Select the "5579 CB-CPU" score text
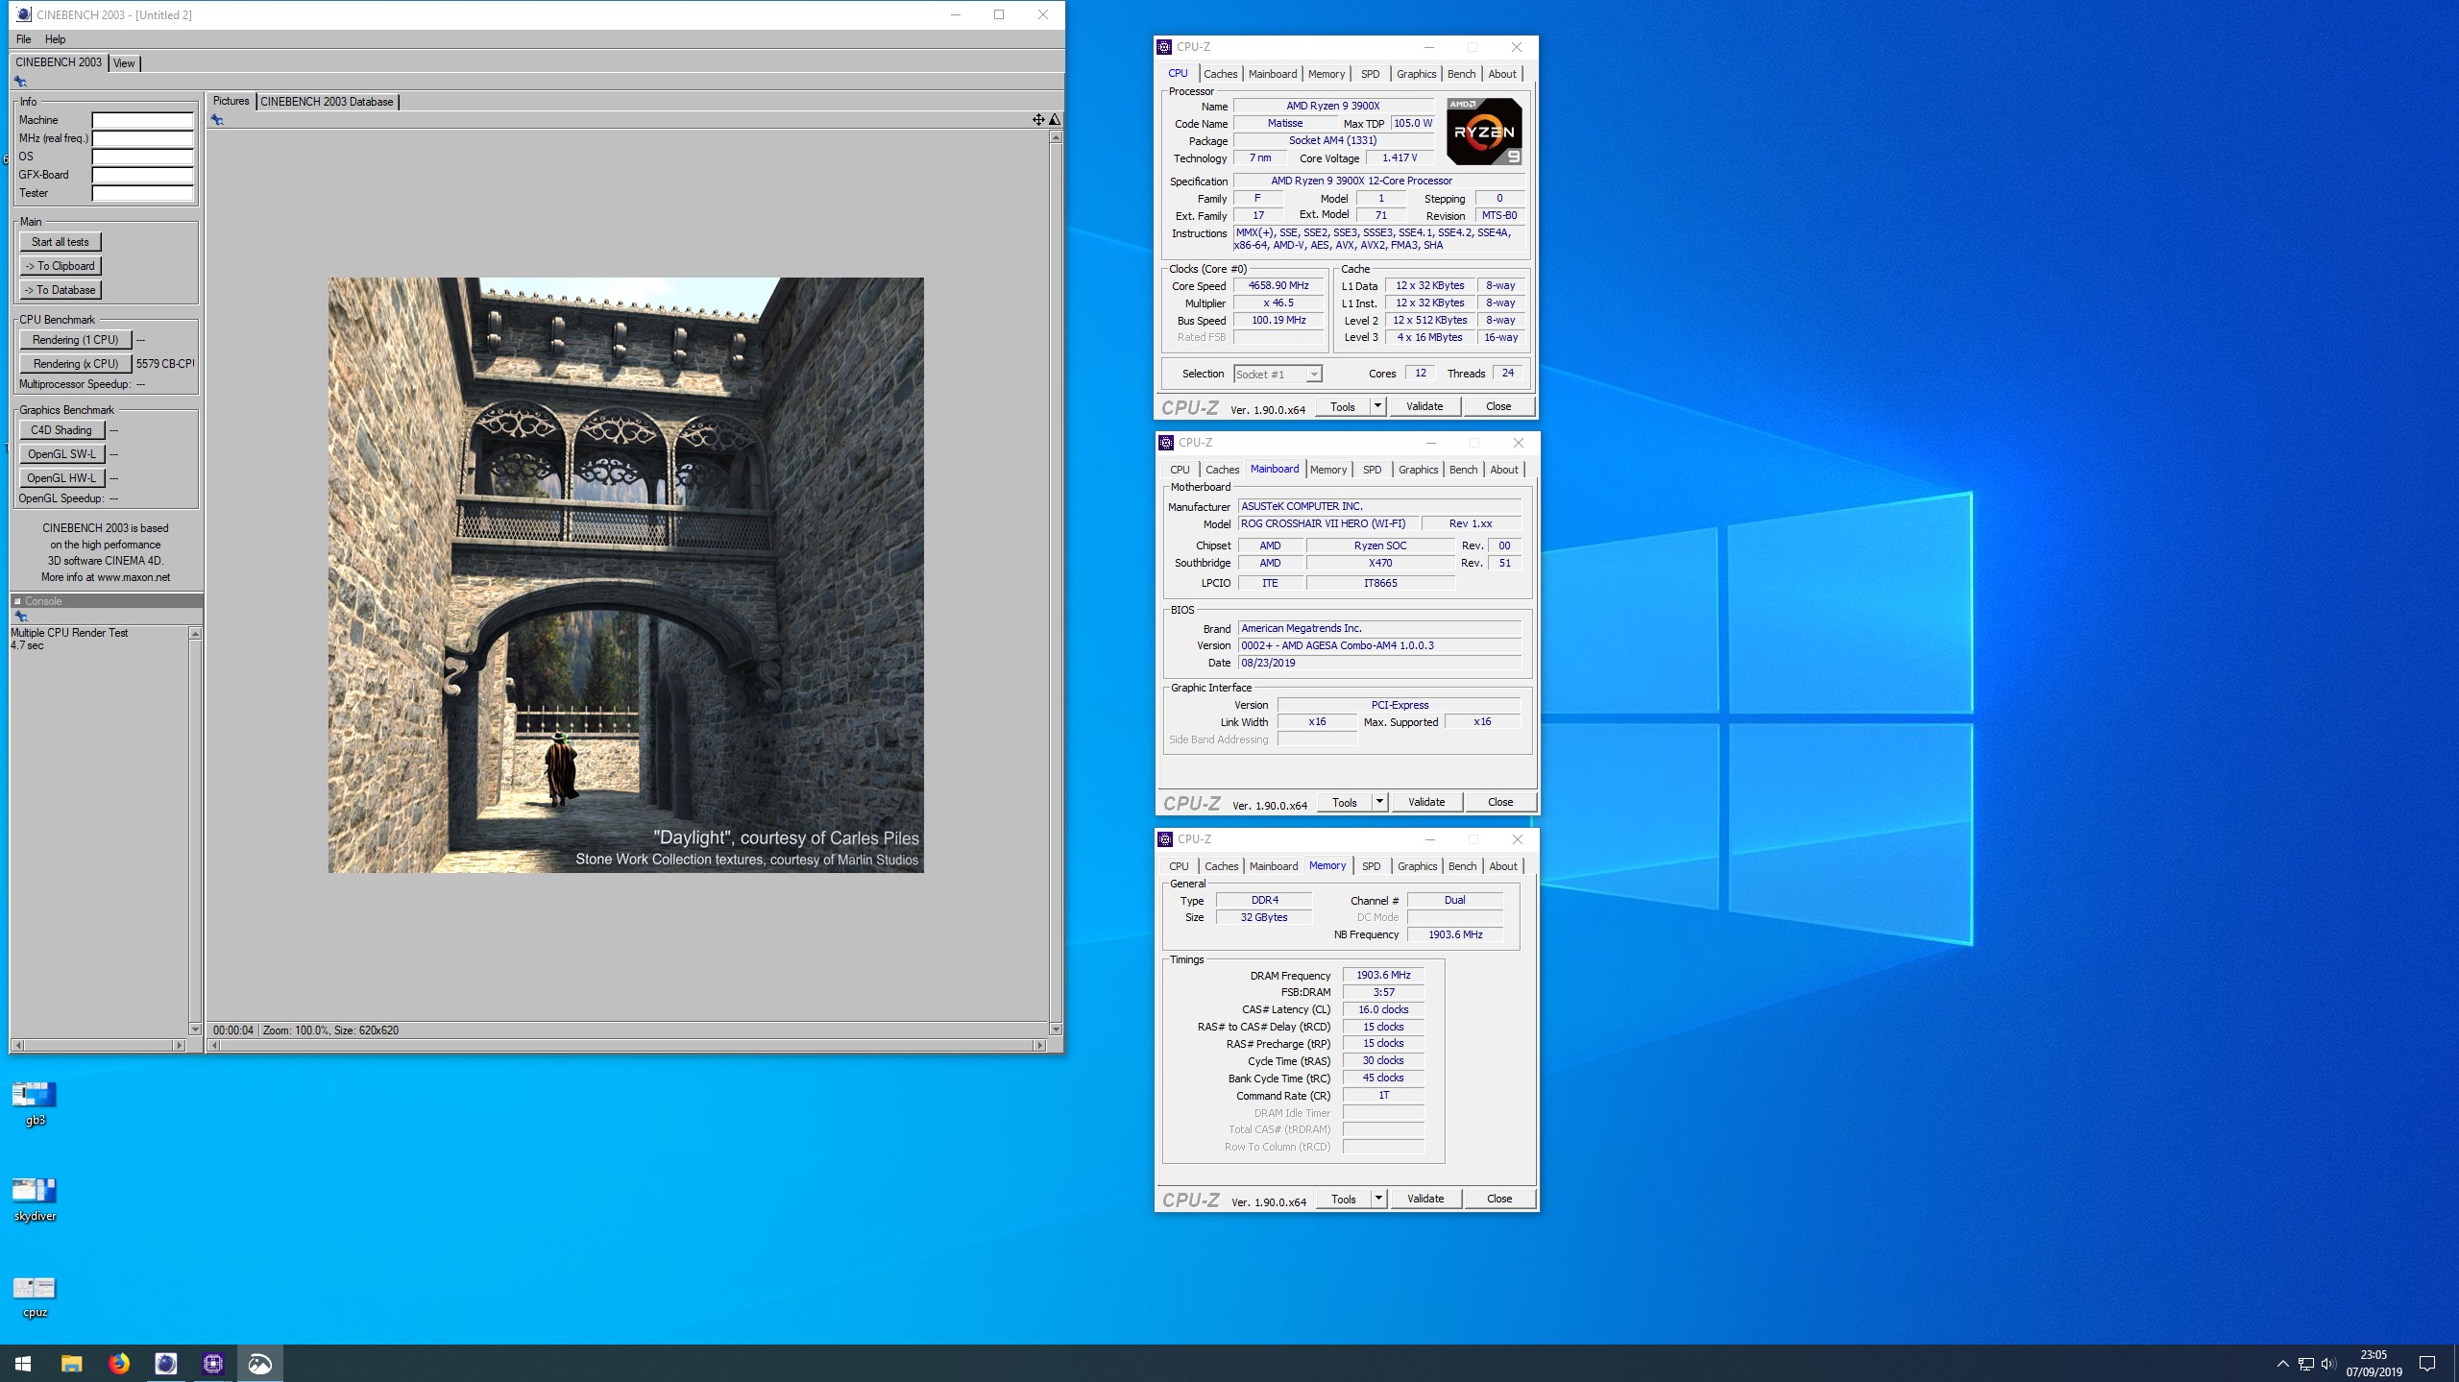The width and height of the screenshot is (2459, 1382). [165, 364]
